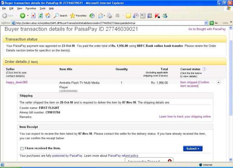
Task: Open the File menu
Action: (4, 8)
